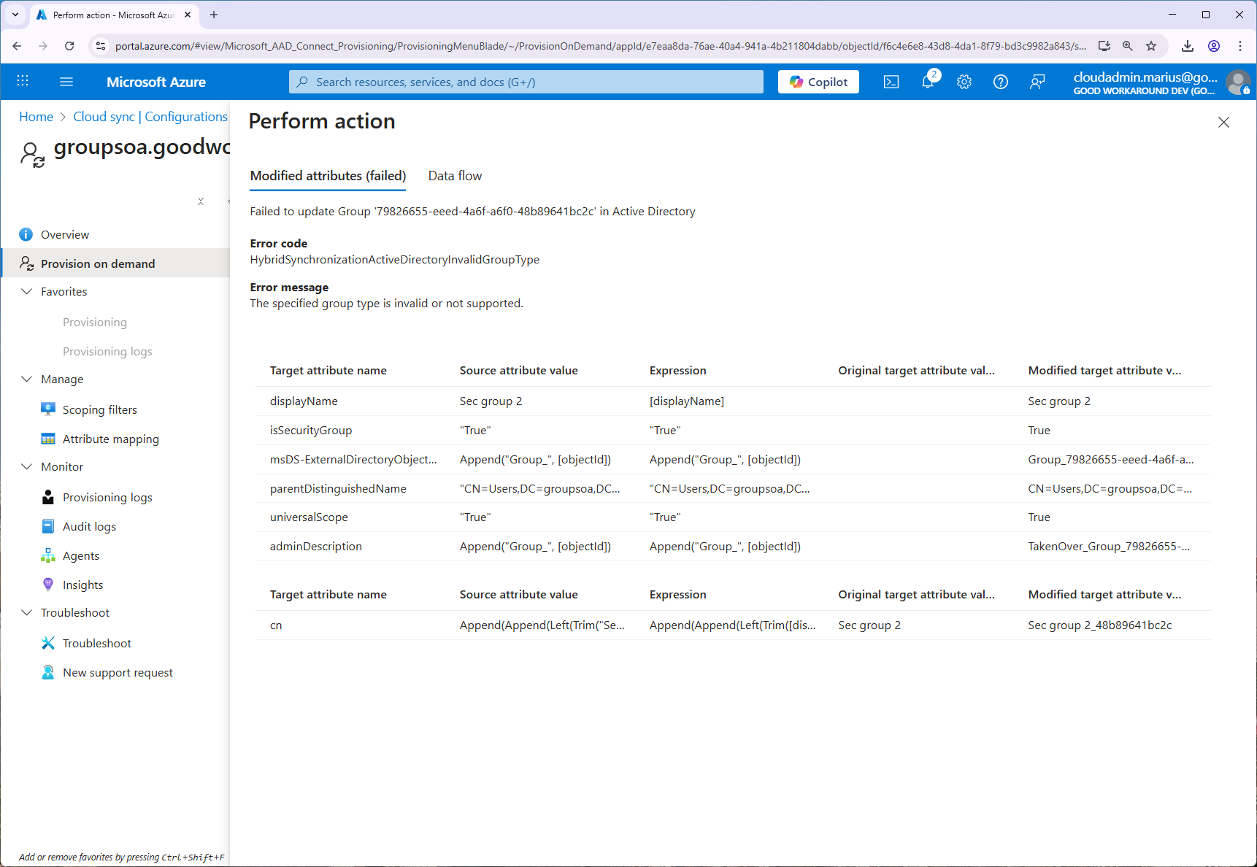Collapse the Monitor section
The height and width of the screenshot is (867, 1257).
coord(27,466)
